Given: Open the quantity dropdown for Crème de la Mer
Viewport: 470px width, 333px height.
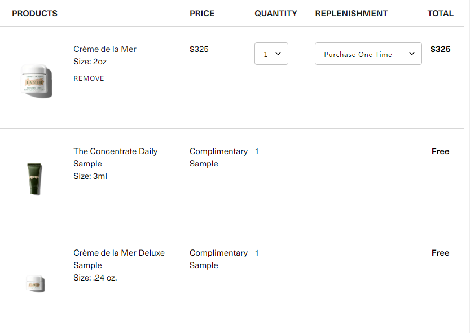Looking at the screenshot, I should pyautogui.click(x=271, y=54).
